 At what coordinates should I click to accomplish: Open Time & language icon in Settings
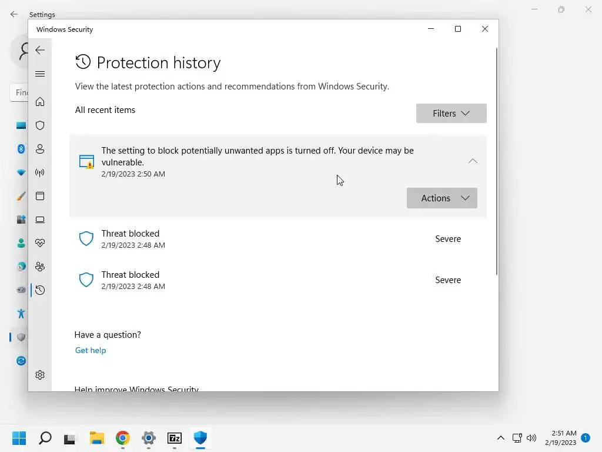tap(21, 267)
